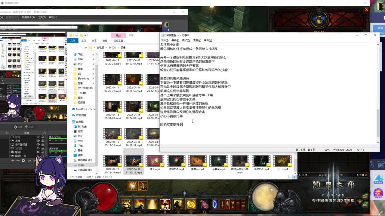Go up one folder level in Explorer
Viewport: 385px width, 216px height.
[86, 47]
